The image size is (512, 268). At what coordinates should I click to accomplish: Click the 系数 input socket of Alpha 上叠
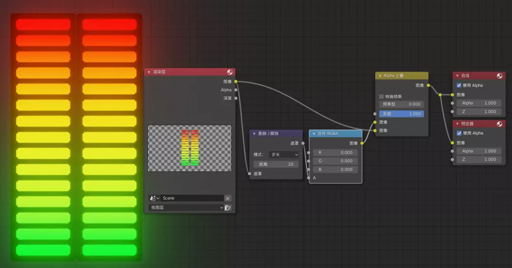coord(375,114)
